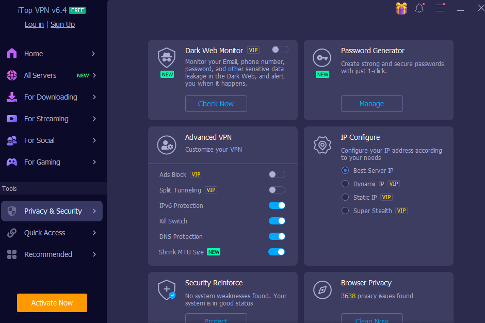Turn off IPv6 Protection
Image resolution: width=485 pixels, height=323 pixels.
[277, 205]
